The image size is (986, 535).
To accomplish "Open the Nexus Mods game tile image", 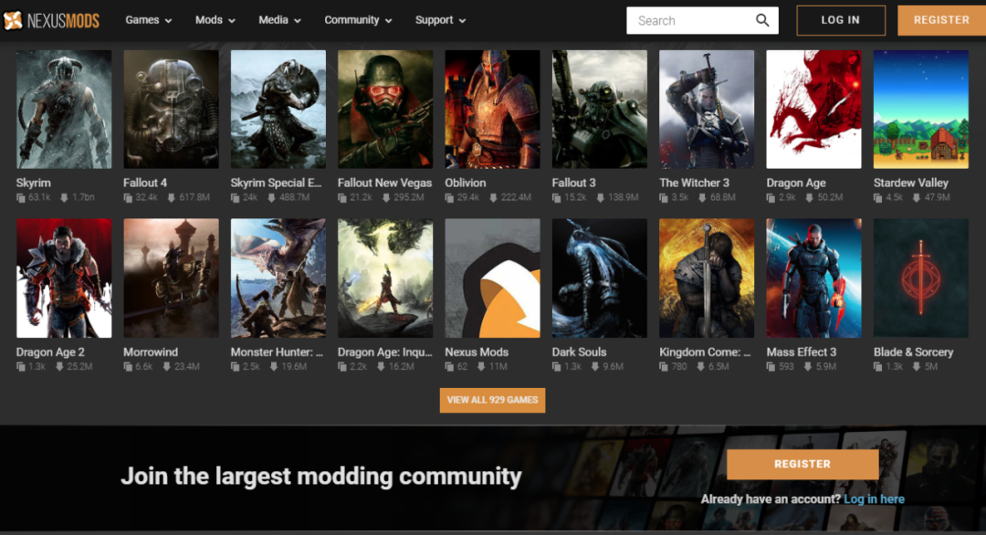I will pyautogui.click(x=492, y=278).
